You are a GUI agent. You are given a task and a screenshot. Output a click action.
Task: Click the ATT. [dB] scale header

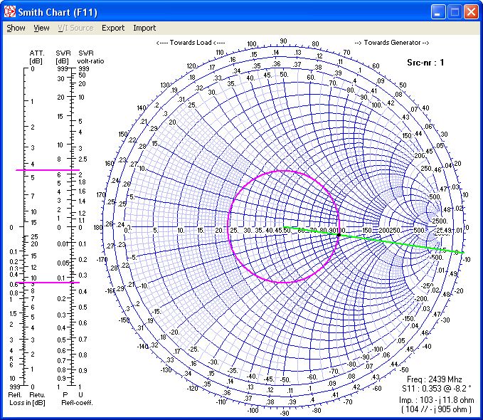coord(37,56)
